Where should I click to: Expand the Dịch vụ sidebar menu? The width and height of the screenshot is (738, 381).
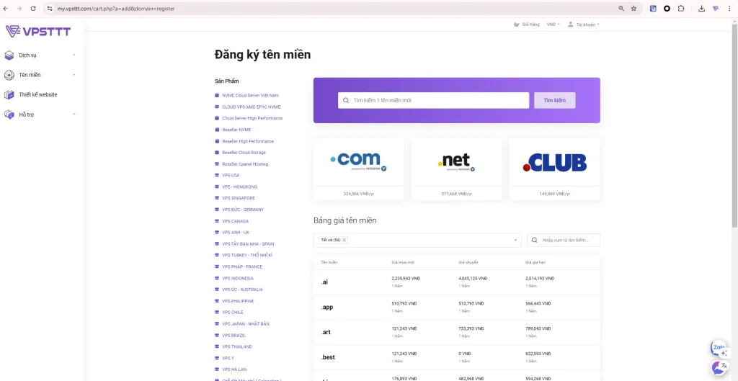tap(74, 55)
